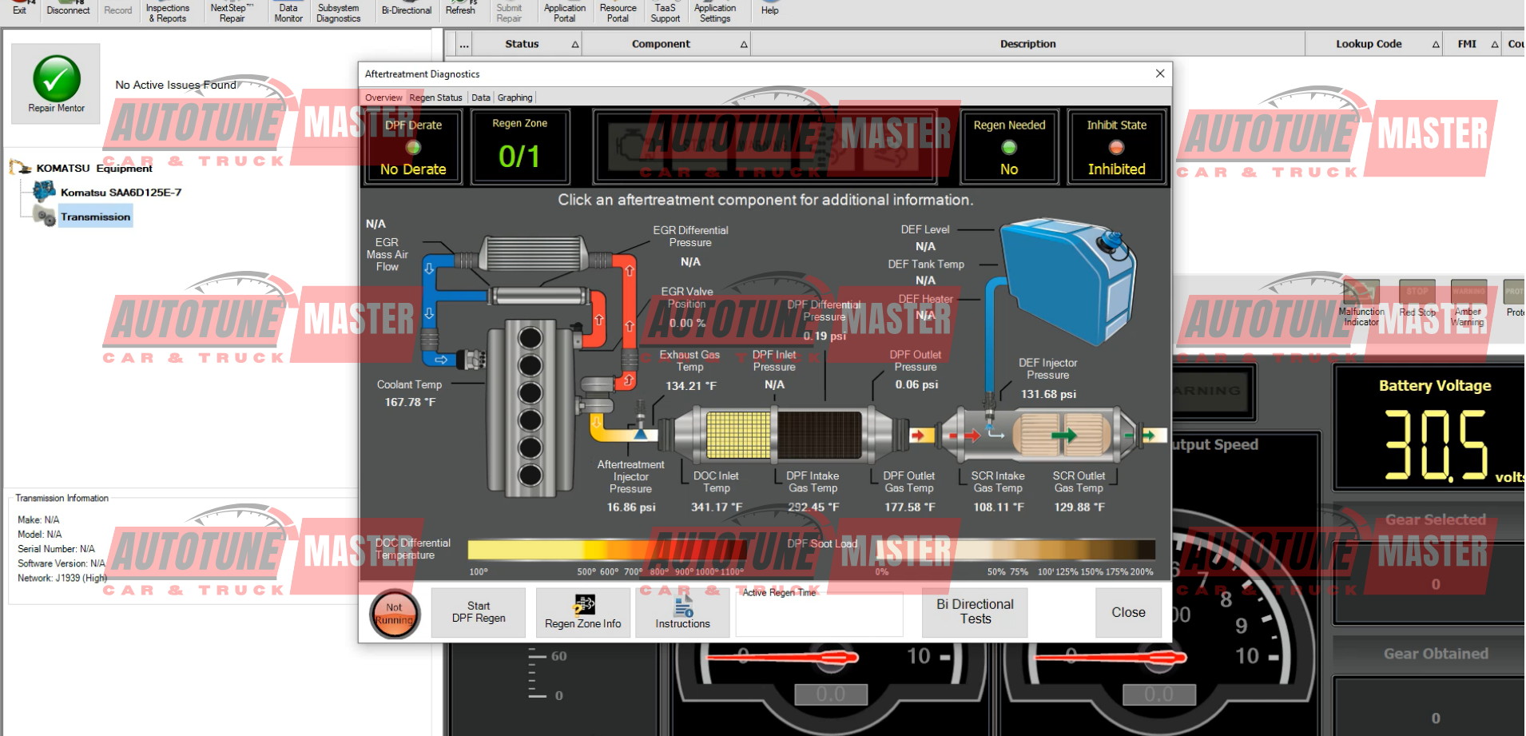Click the Amber Warning lamp icon

1468,292
